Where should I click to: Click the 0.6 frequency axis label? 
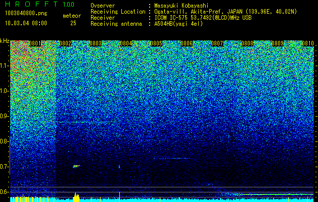point(4,192)
